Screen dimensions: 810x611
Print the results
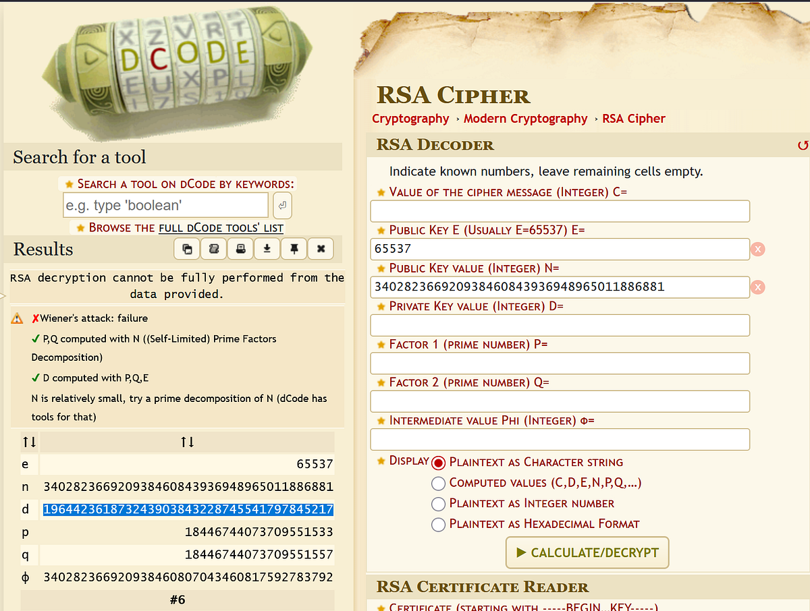[240, 250]
